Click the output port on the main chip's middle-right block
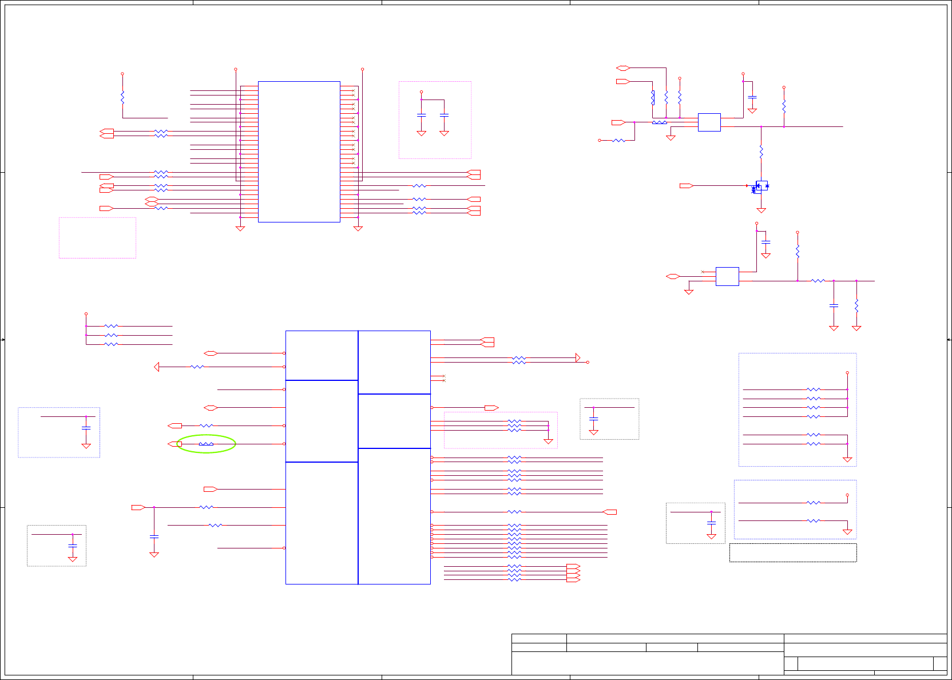 (491, 408)
